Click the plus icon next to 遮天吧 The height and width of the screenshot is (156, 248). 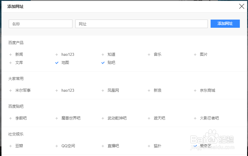pos(149,118)
